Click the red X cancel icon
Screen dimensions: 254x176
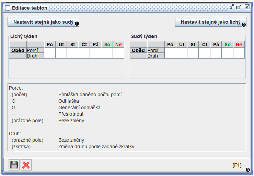pos(26,165)
